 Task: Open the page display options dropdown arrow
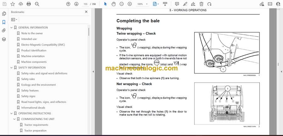pos(158,4)
